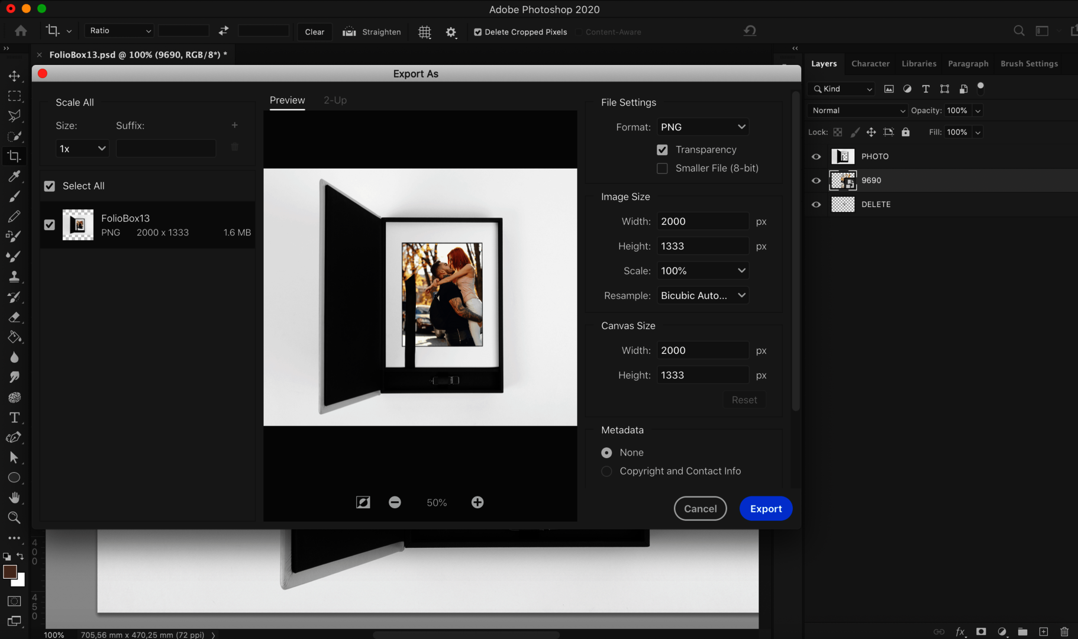Select the Zoom tool
The height and width of the screenshot is (639, 1078).
(x=14, y=518)
